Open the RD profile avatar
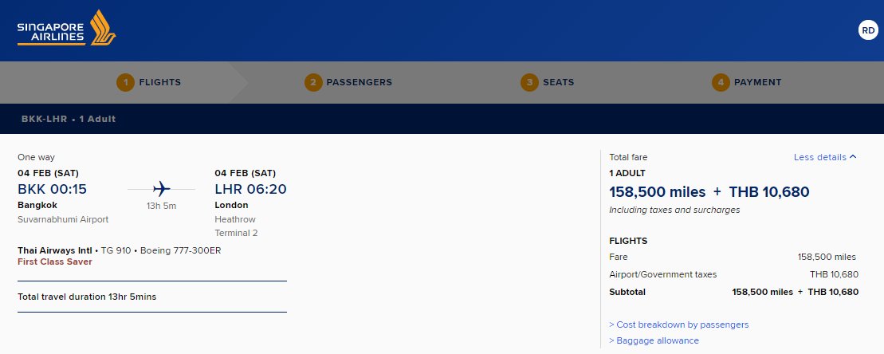 [x=868, y=30]
